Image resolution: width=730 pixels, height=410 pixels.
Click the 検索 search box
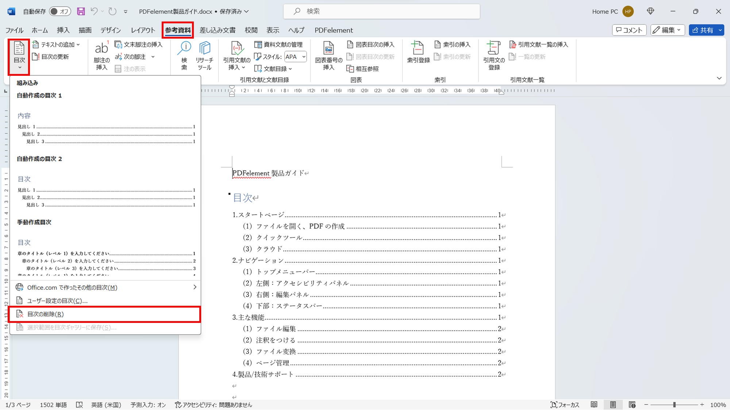click(x=381, y=11)
